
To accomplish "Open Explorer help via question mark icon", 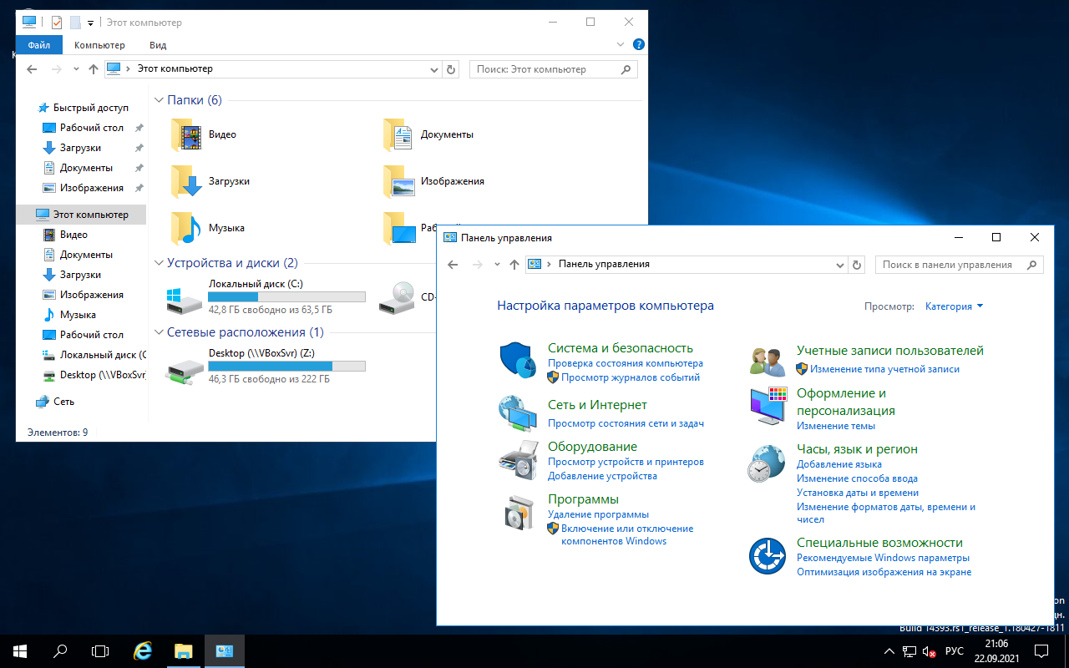I will [639, 45].
